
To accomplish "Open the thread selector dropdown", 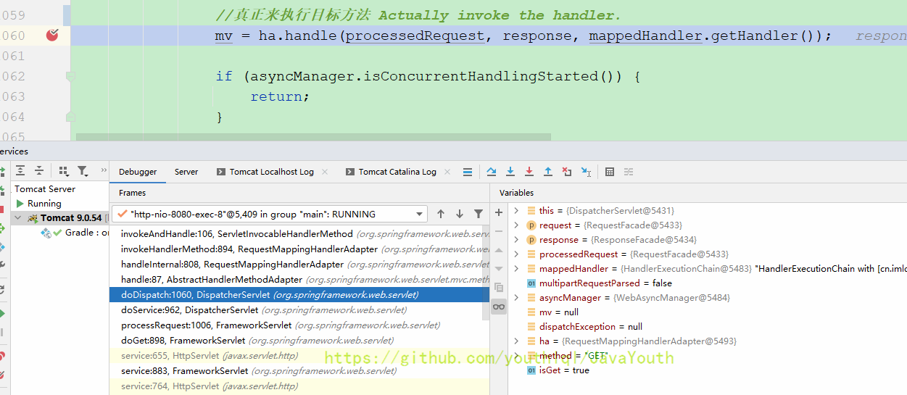I will [x=420, y=215].
